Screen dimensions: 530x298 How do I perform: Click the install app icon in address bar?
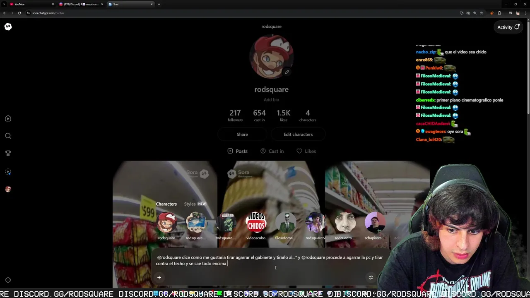461,13
